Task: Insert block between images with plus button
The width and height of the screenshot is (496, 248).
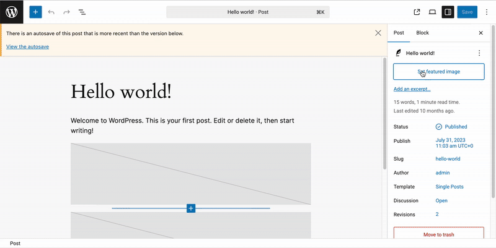Action: coord(191,208)
